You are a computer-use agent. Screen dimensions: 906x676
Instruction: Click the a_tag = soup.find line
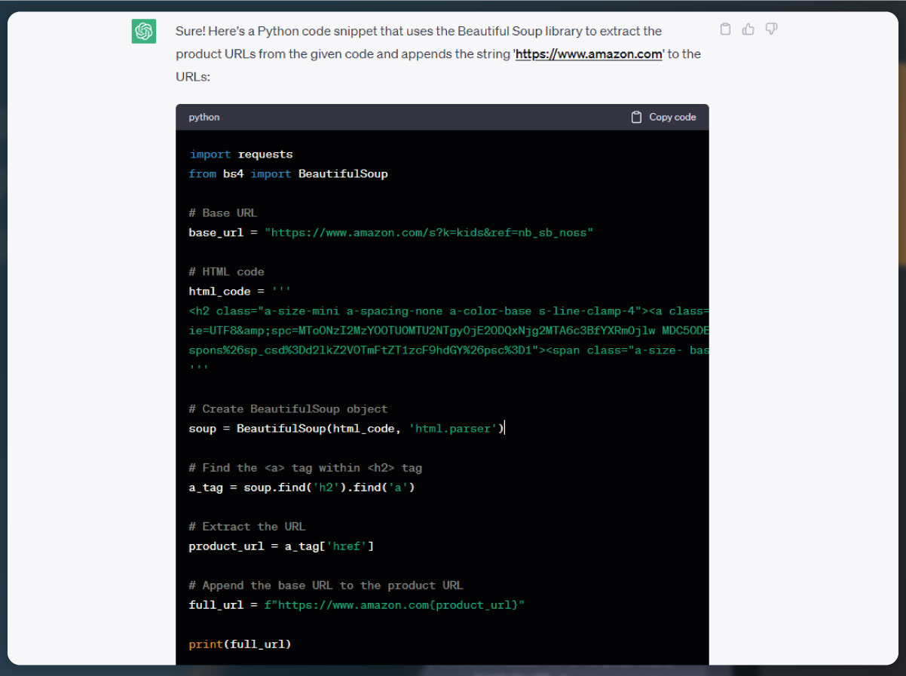point(301,487)
